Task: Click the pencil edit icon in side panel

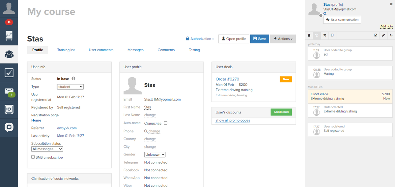Action: click(383, 35)
